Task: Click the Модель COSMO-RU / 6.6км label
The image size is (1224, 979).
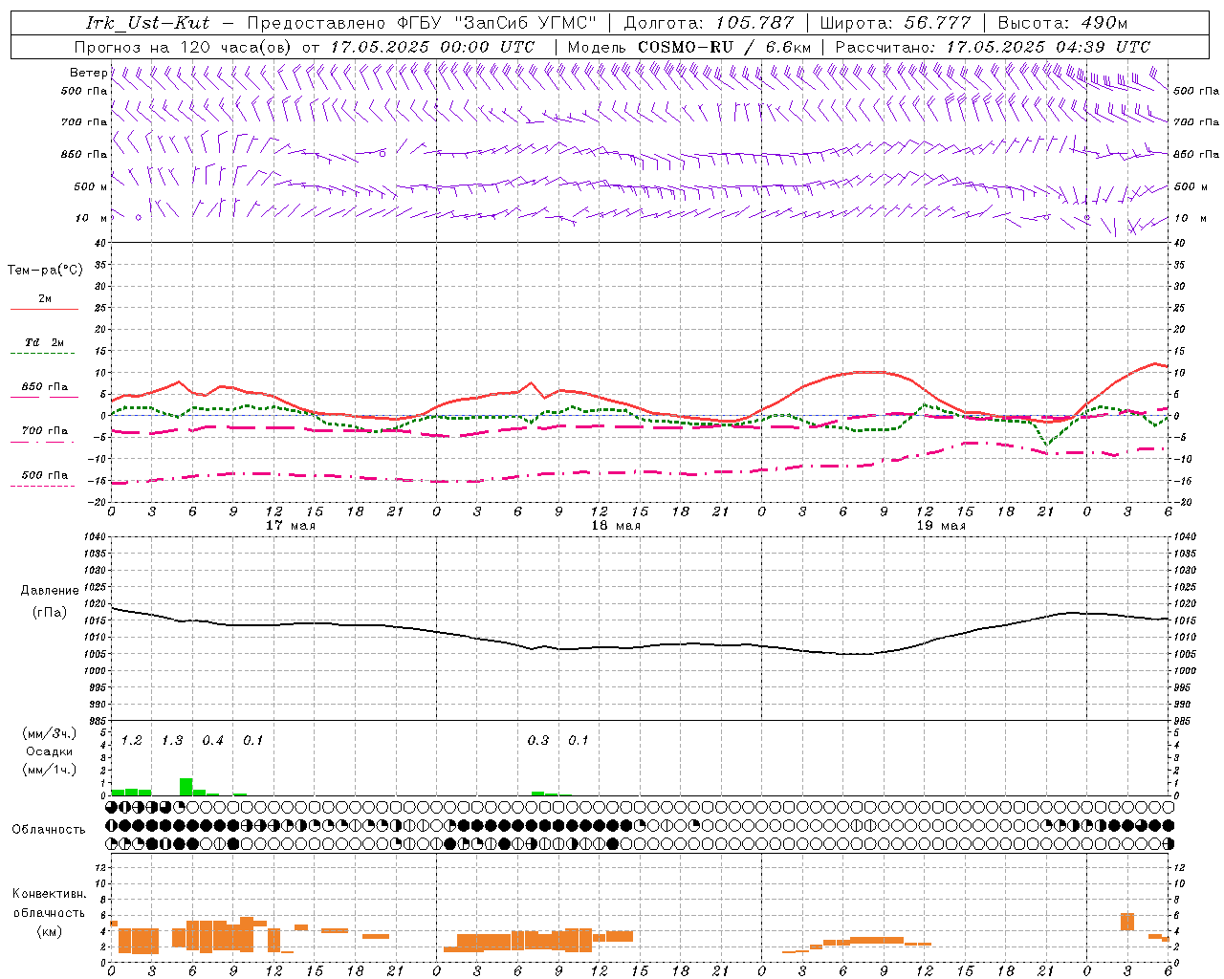Action: 688,47
